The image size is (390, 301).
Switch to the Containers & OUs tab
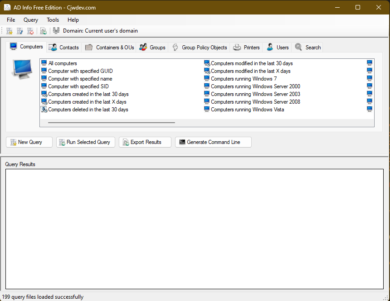click(x=109, y=48)
